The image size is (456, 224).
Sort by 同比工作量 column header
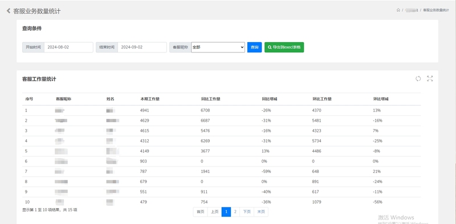point(210,99)
